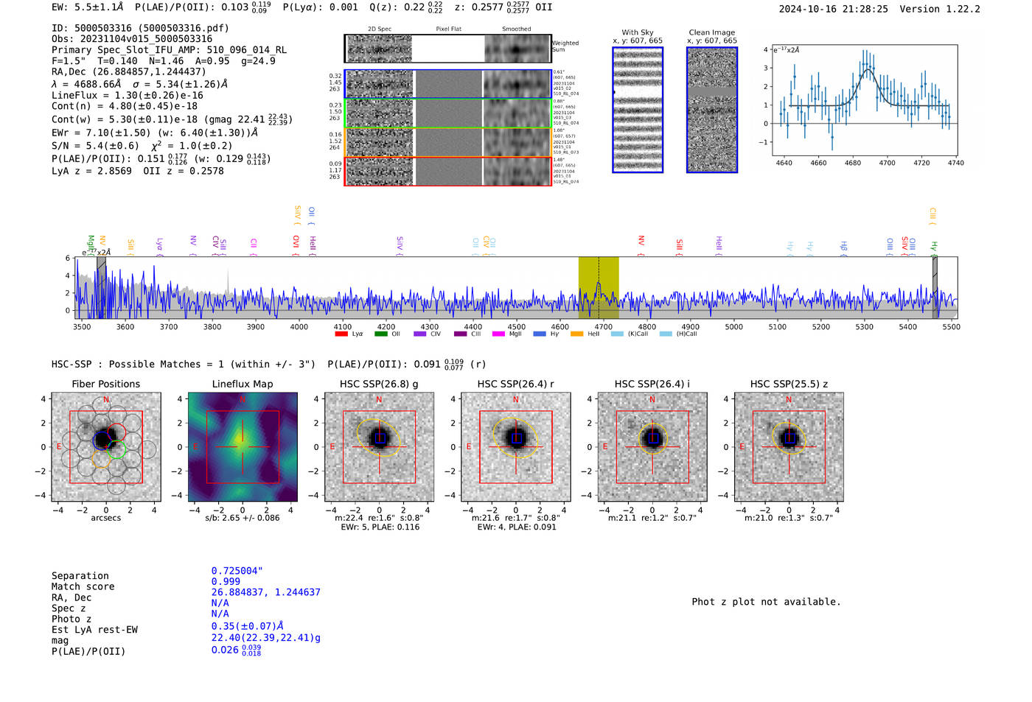Click the S/N = 5.4(±0.6) value

click(95, 146)
